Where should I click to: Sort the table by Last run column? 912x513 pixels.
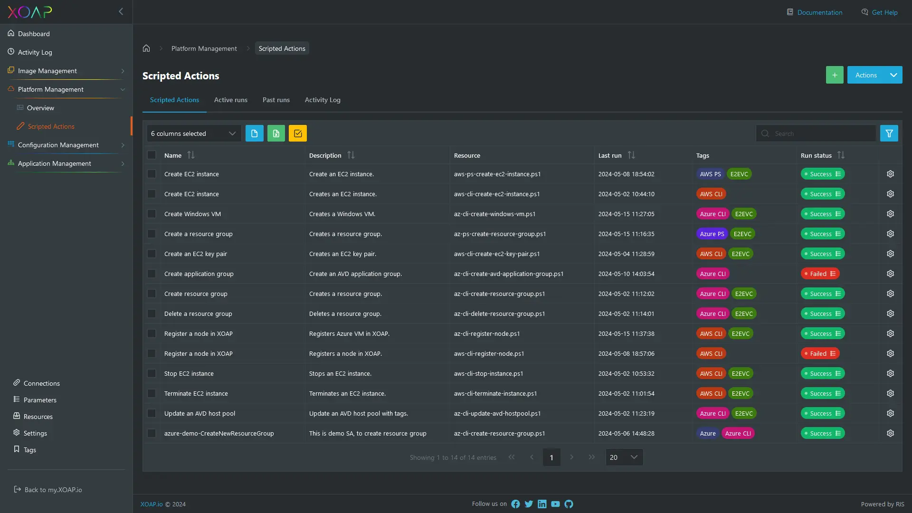[631, 155]
